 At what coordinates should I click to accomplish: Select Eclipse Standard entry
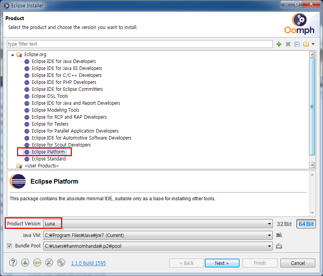tap(49, 159)
